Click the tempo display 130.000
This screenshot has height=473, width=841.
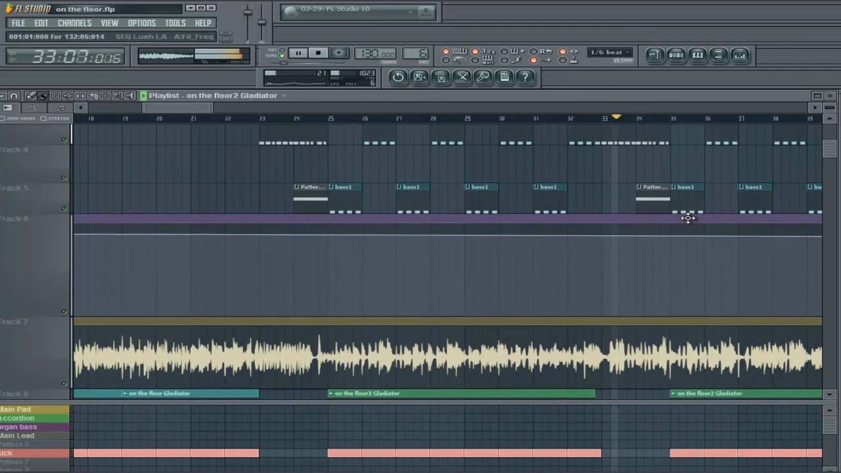coord(375,54)
